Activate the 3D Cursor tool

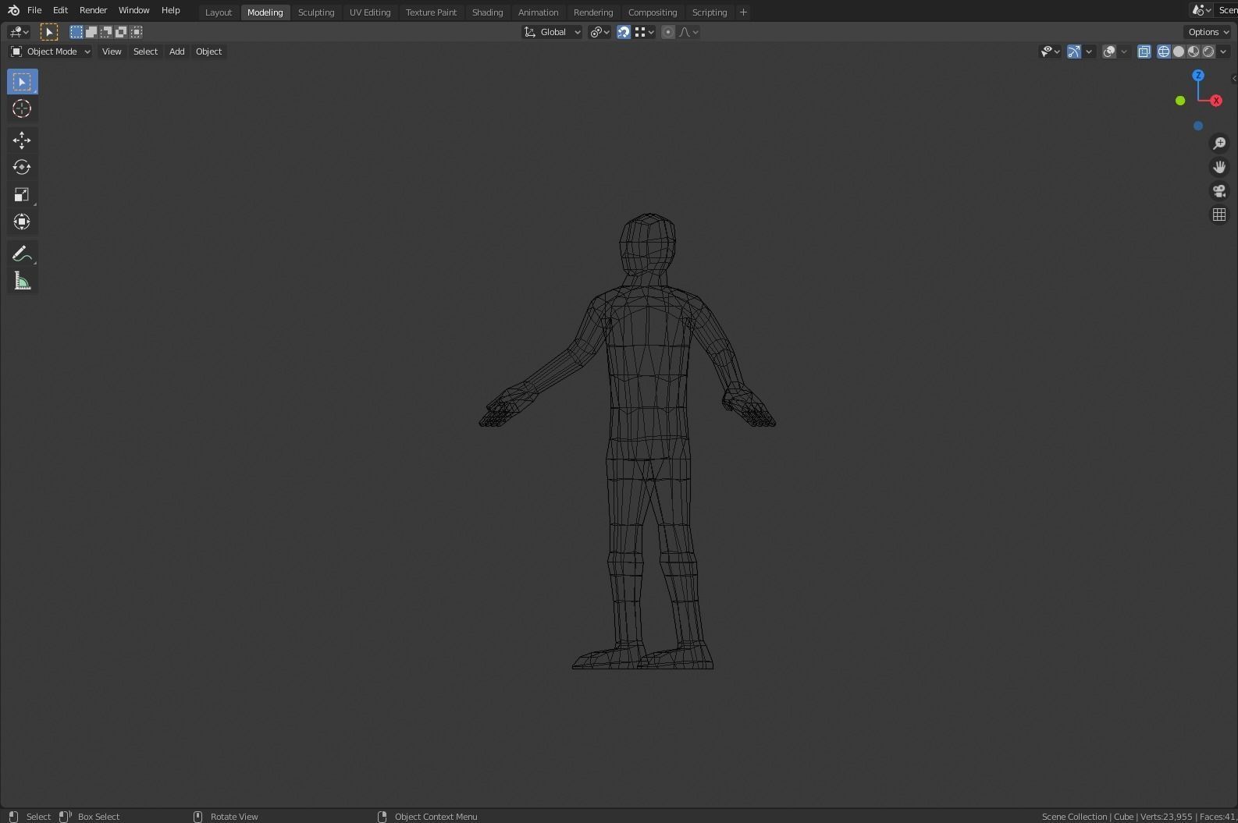click(22, 109)
